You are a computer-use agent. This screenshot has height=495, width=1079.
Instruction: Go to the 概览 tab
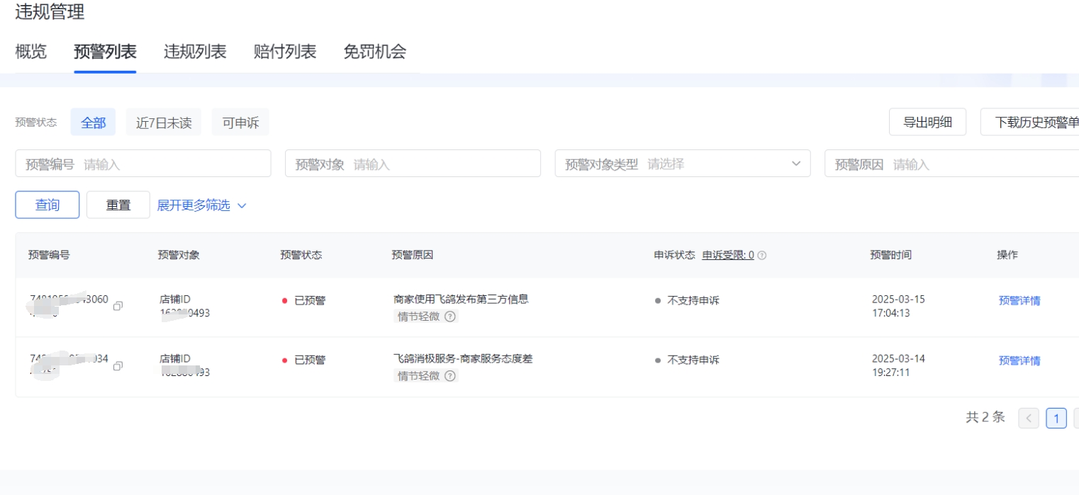(x=31, y=52)
